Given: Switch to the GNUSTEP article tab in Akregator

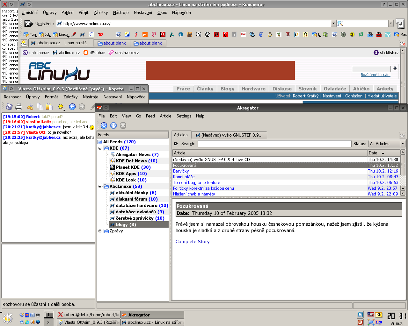Looking at the screenshot, I should (229, 135).
